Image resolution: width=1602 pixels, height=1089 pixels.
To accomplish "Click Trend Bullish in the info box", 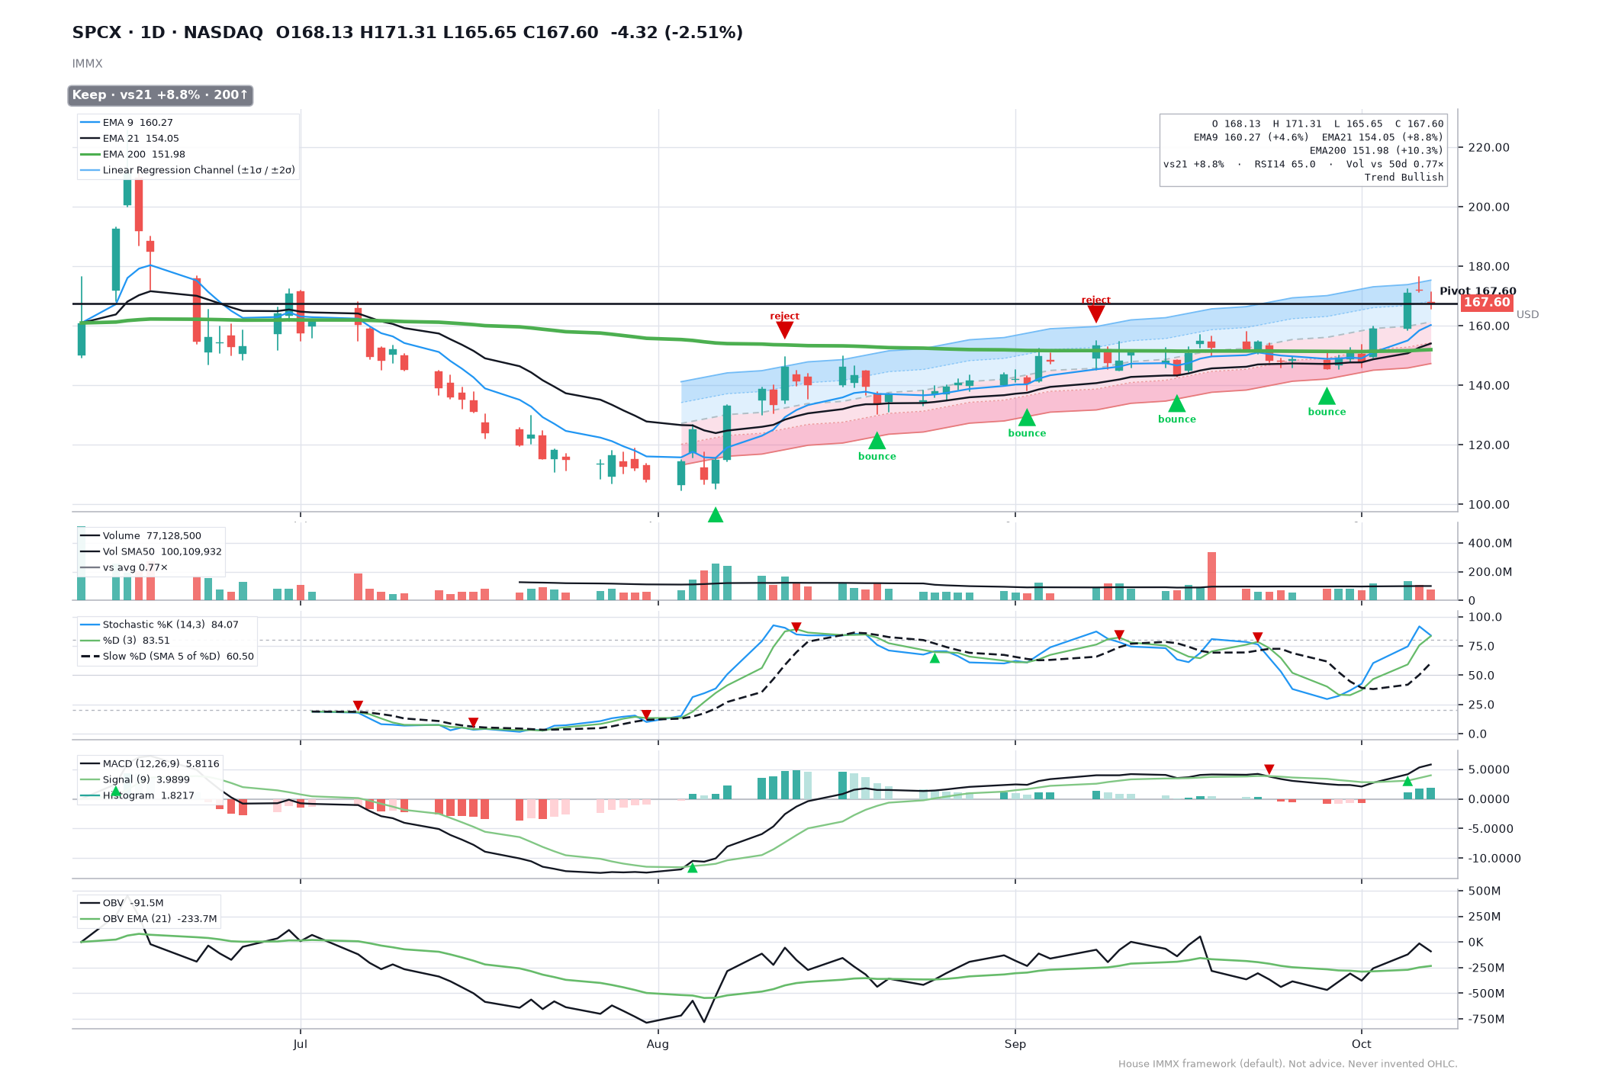I will click(x=1404, y=177).
